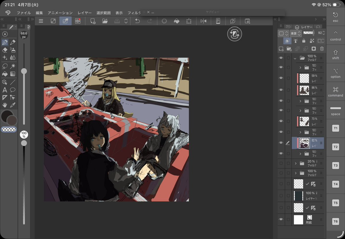Select the Blend tool with water drops

point(13,58)
